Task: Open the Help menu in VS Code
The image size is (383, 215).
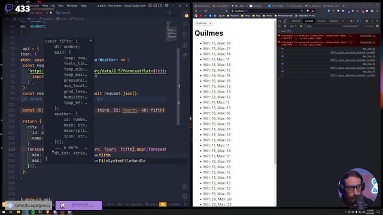Action: click(84, 5)
